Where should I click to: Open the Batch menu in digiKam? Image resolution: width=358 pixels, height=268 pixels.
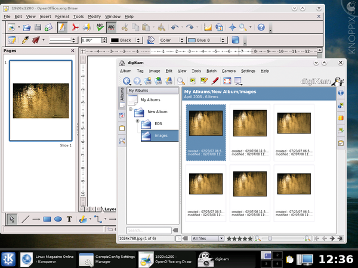pos(211,71)
